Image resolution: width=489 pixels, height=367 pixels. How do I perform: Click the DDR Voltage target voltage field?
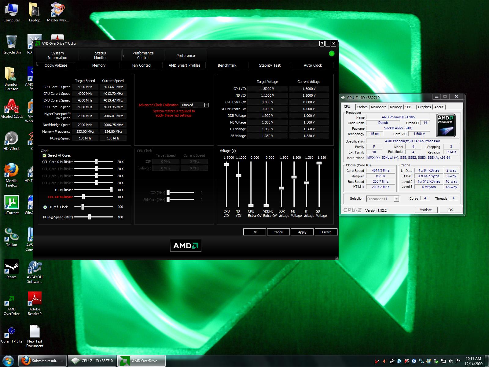[267, 116]
